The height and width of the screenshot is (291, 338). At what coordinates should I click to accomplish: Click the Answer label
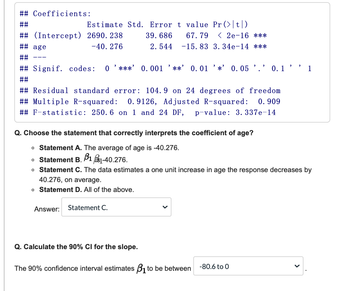tap(47, 209)
